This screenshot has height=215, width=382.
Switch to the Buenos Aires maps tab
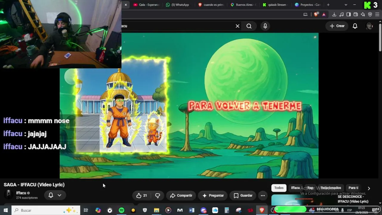tap(243, 5)
